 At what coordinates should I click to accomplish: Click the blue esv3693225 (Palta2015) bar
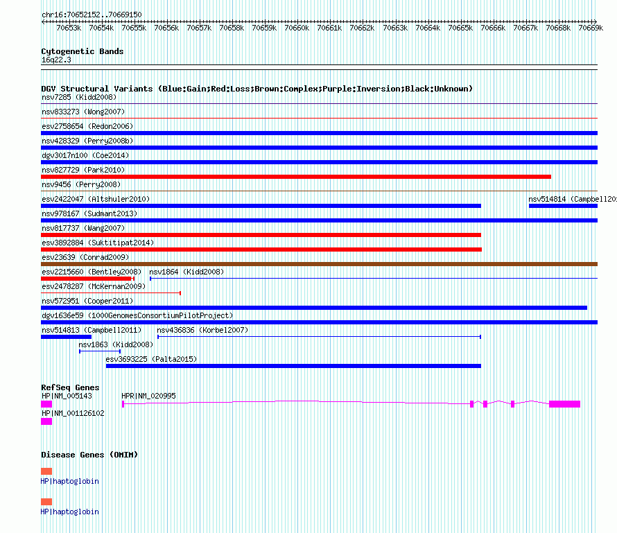click(x=293, y=366)
